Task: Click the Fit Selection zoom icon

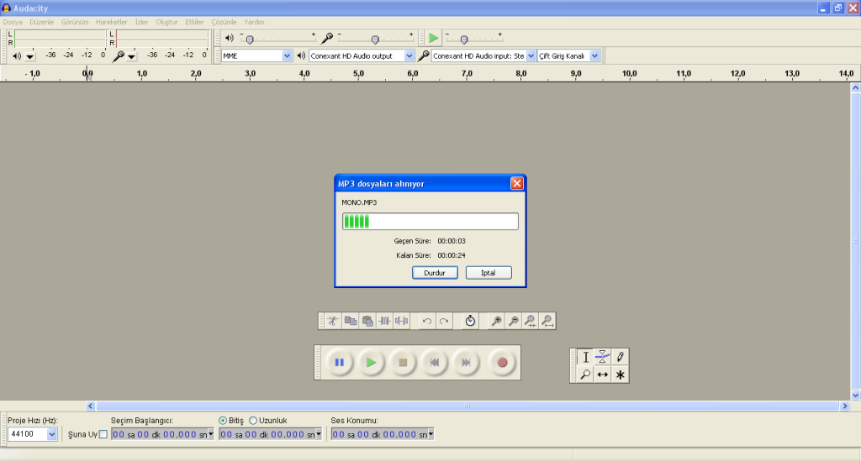Action: (x=531, y=321)
